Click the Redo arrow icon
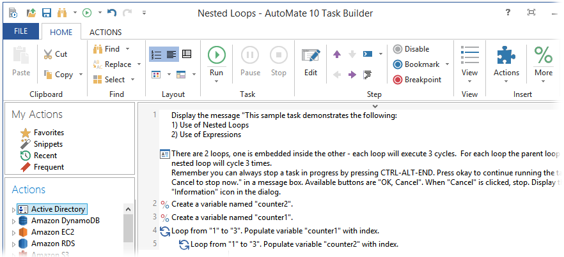 point(127,13)
